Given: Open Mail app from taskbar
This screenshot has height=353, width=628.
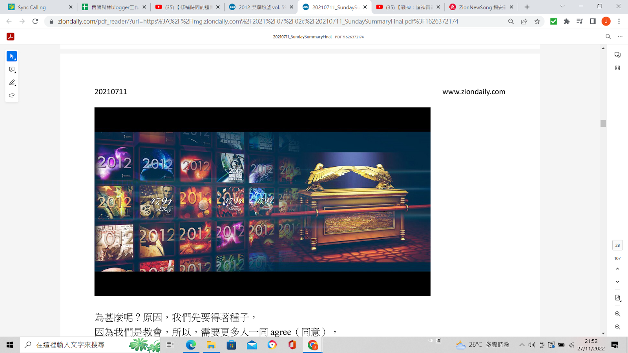Looking at the screenshot, I should click(252, 345).
